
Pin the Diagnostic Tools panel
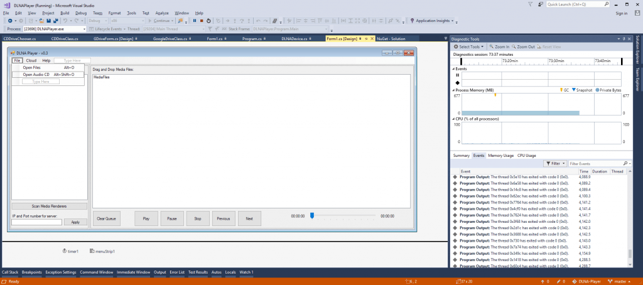click(x=623, y=39)
